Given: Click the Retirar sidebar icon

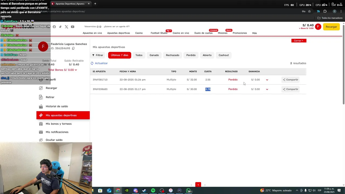Looking at the screenshot, I should pos(41,97).
